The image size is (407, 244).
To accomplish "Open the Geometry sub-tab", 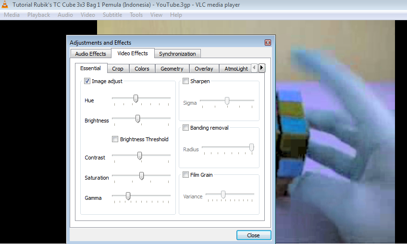I will coord(172,69).
